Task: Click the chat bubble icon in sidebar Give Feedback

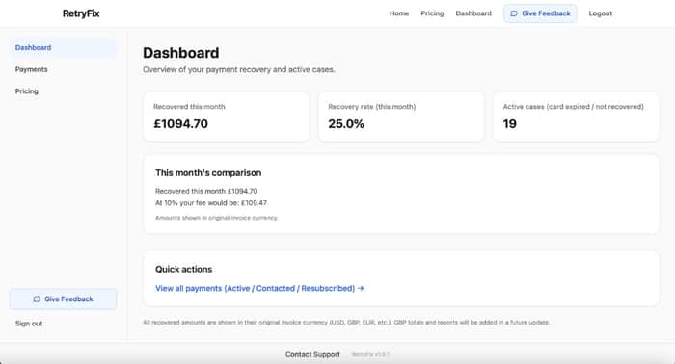Action: 37,299
